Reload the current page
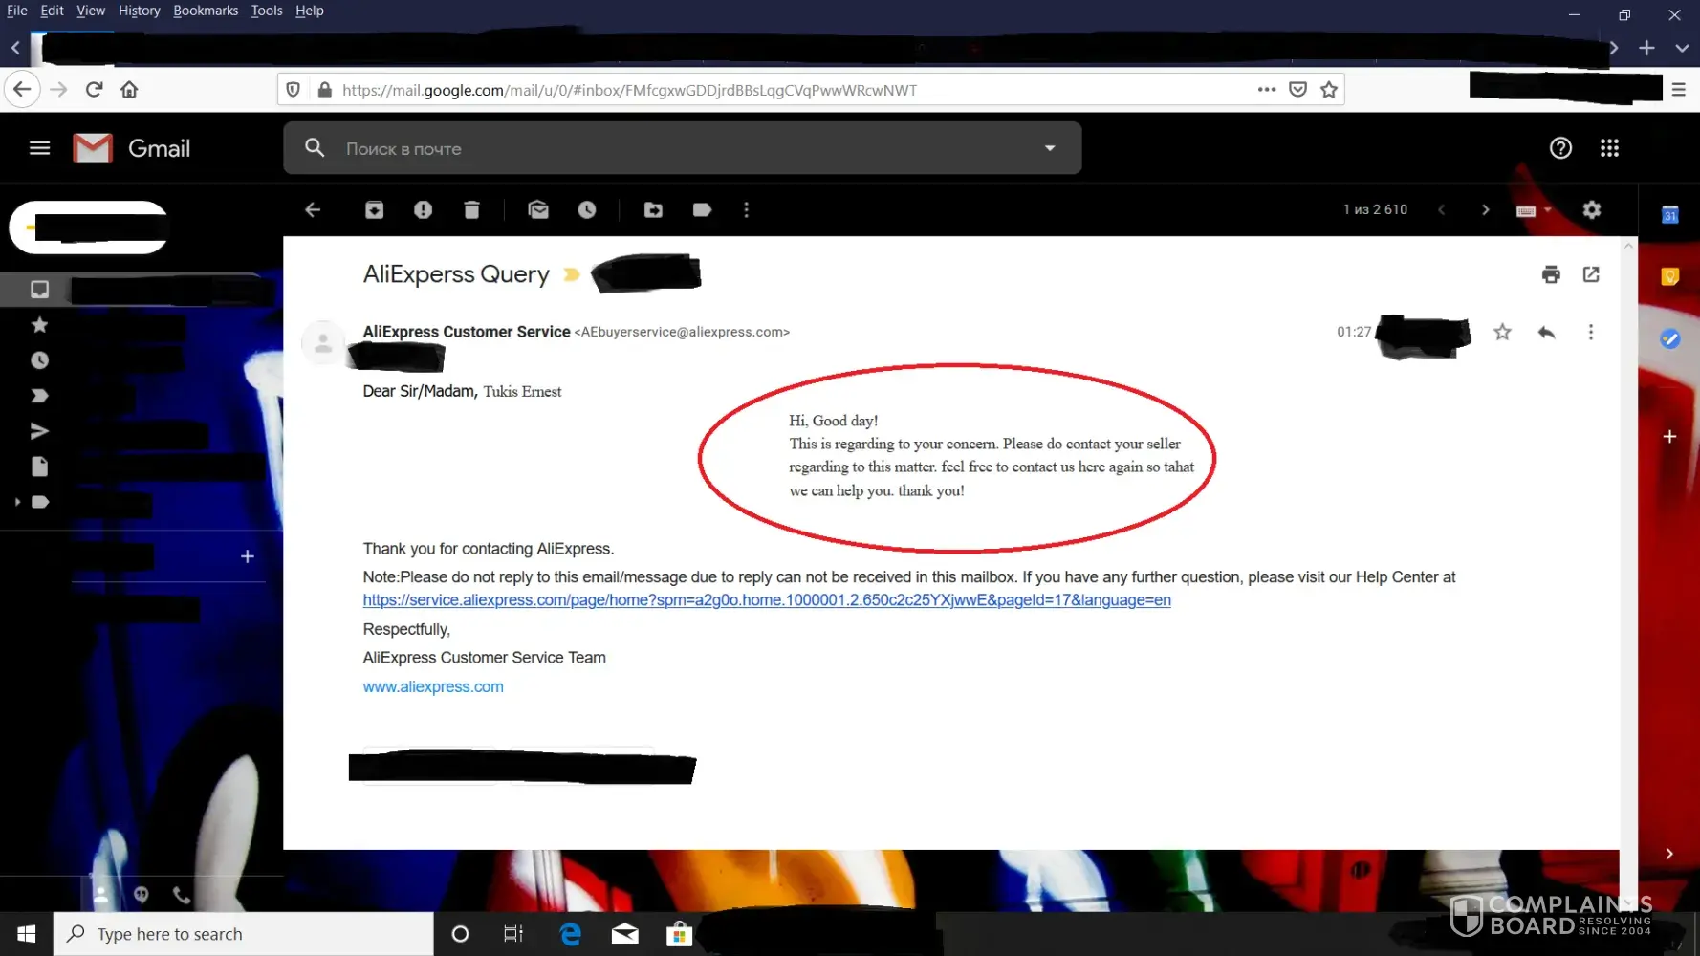This screenshot has height=956, width=1700. tap(94, 89)
